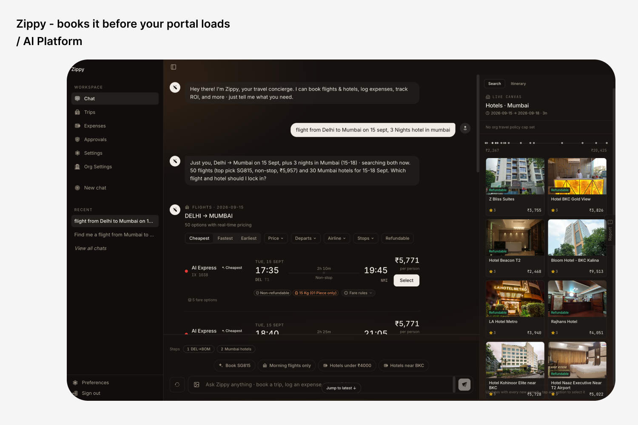Open the Stops filter dropdown

coord(365,238)
